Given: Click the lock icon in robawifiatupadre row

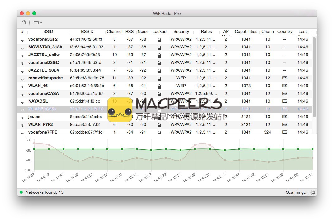Looking at the screenshot, I should 159,79.
